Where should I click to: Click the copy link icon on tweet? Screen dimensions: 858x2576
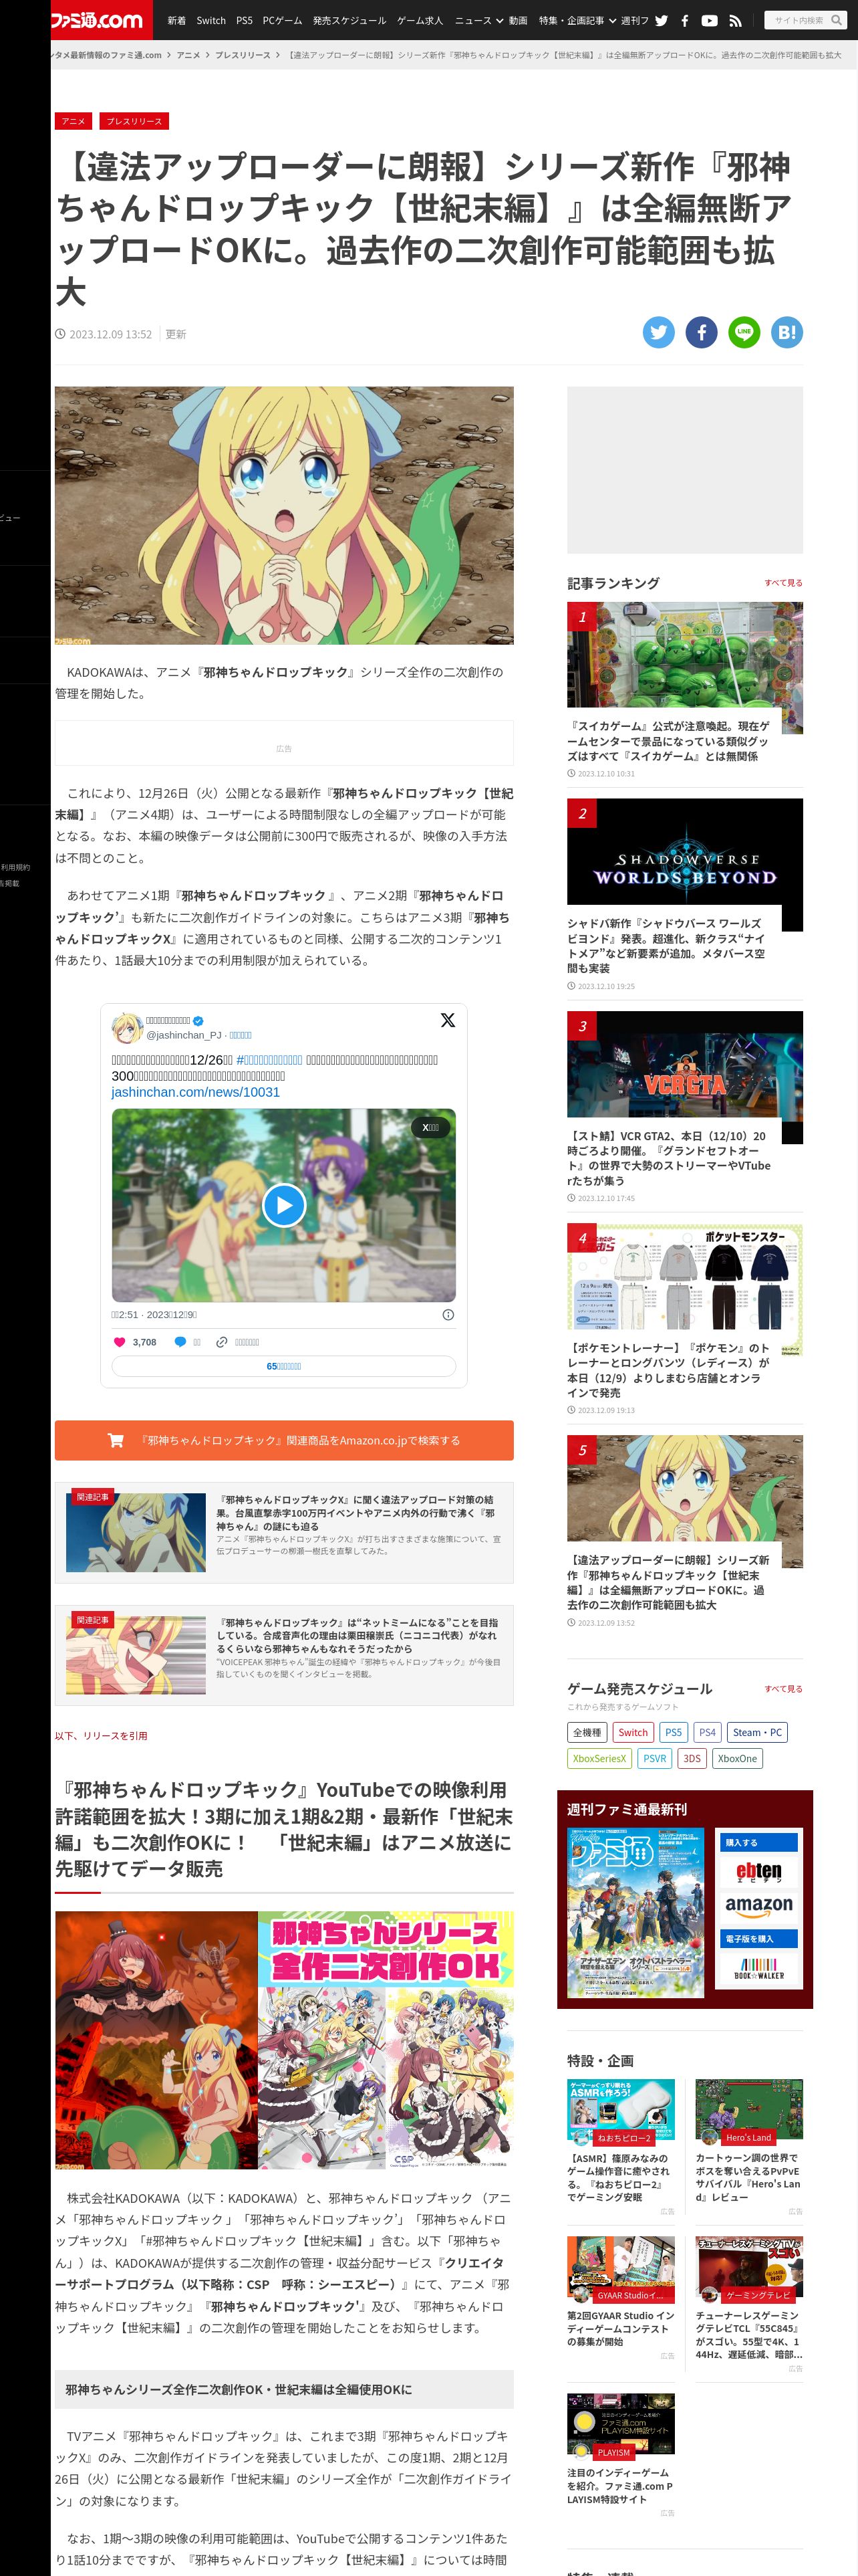(x=222, y=1342)
